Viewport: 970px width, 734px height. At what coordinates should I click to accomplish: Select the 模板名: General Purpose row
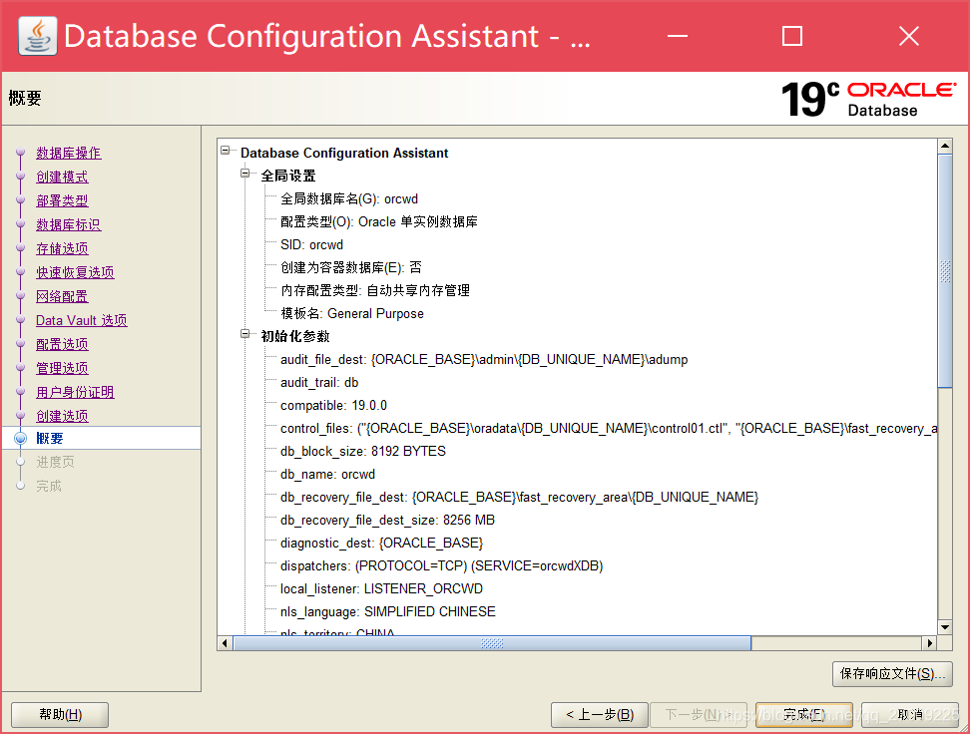[x=352, y=313]
